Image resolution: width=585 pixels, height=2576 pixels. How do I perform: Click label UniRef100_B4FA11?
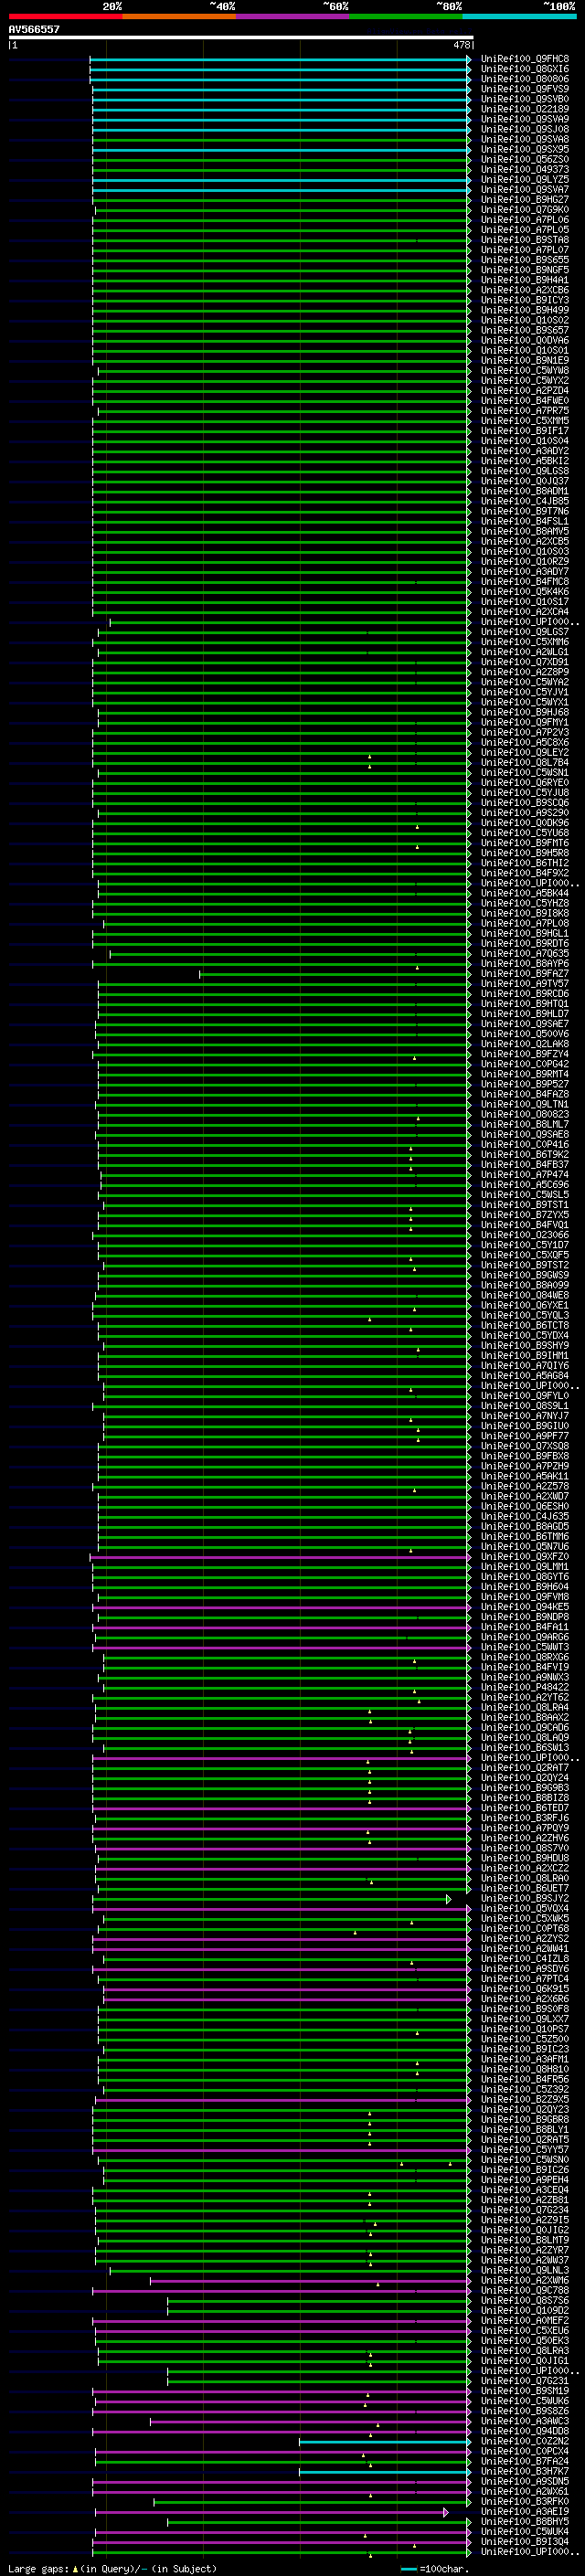[x=525, y=1627]
